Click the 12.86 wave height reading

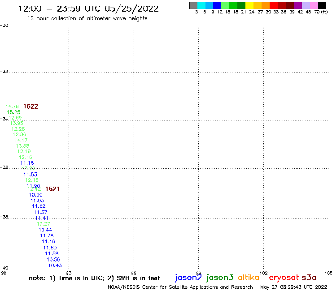tap(19, 134)
